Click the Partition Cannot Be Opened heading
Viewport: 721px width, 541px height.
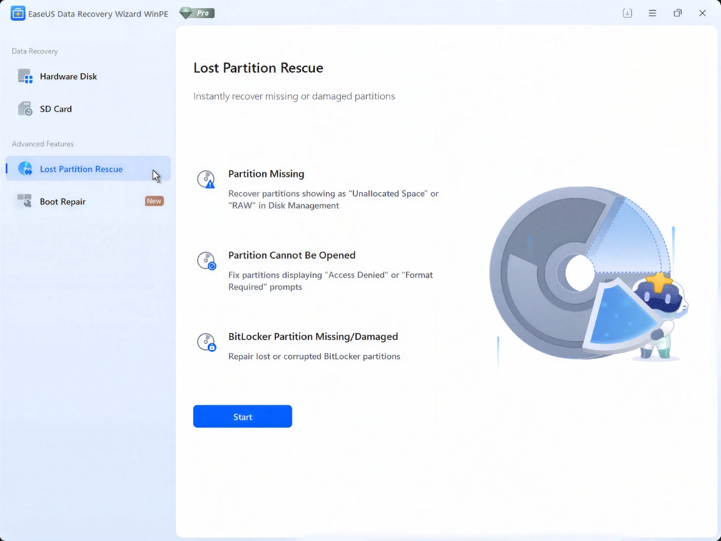click(x=292, y=255)
